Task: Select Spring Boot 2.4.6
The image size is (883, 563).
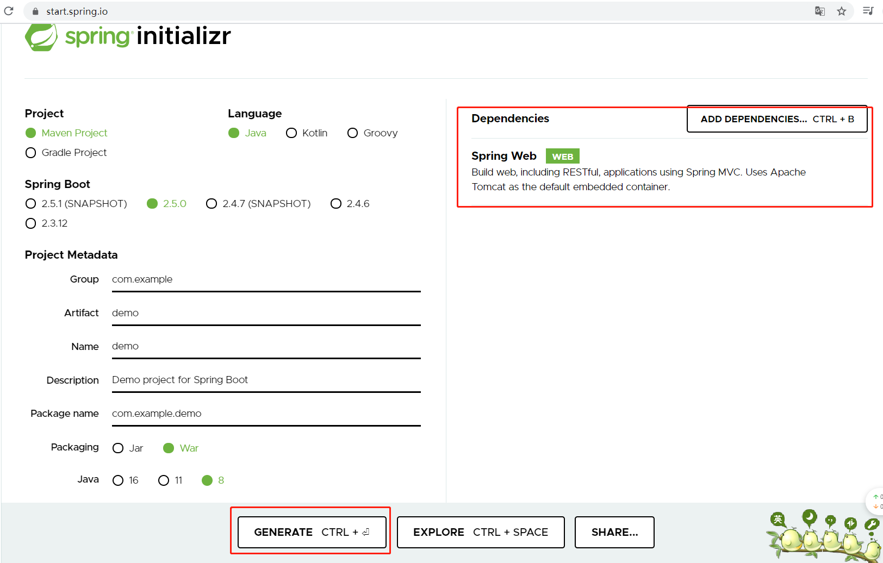Action: 350,204
